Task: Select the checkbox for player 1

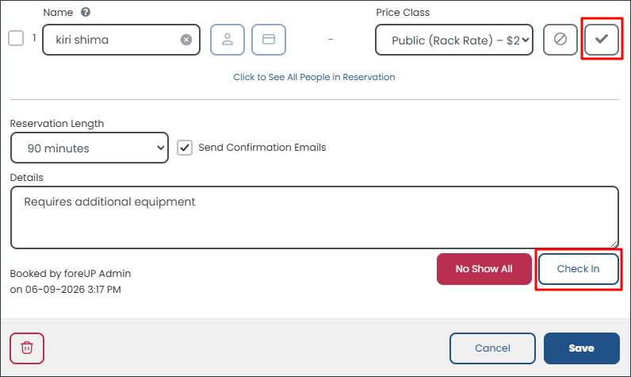Action: click(x=16, y=39)
